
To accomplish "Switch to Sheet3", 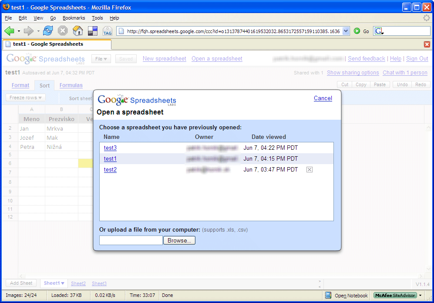I will coord(99,283).
